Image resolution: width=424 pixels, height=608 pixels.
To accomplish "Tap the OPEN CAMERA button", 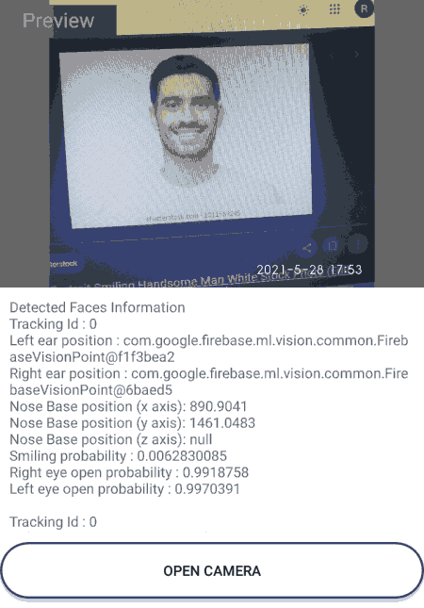I will [x=212, y=570].
